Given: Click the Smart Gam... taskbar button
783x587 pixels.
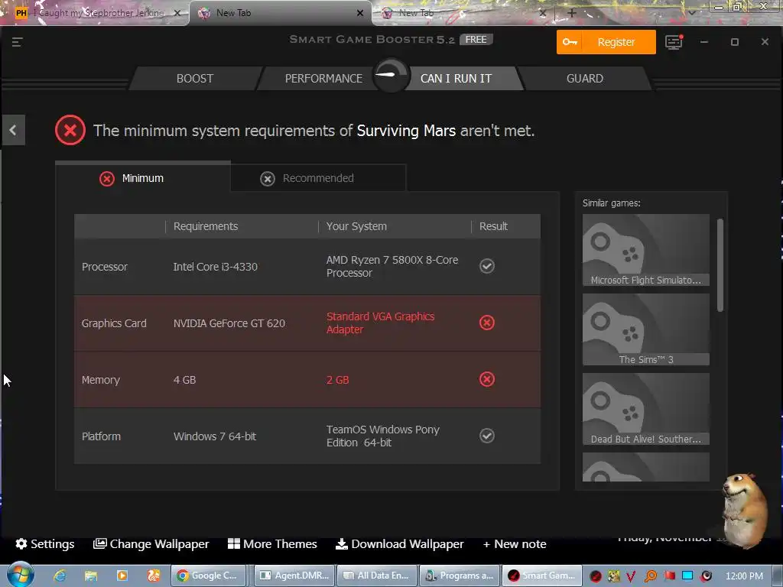Looking at the screenshot, I should point(542,576).
